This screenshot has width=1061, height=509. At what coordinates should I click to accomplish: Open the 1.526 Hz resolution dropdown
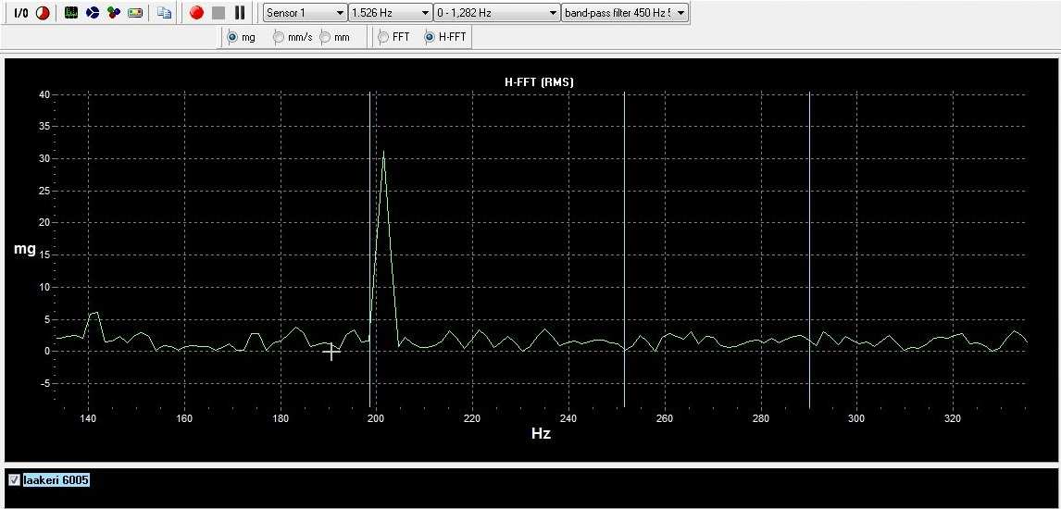(391, 13)
